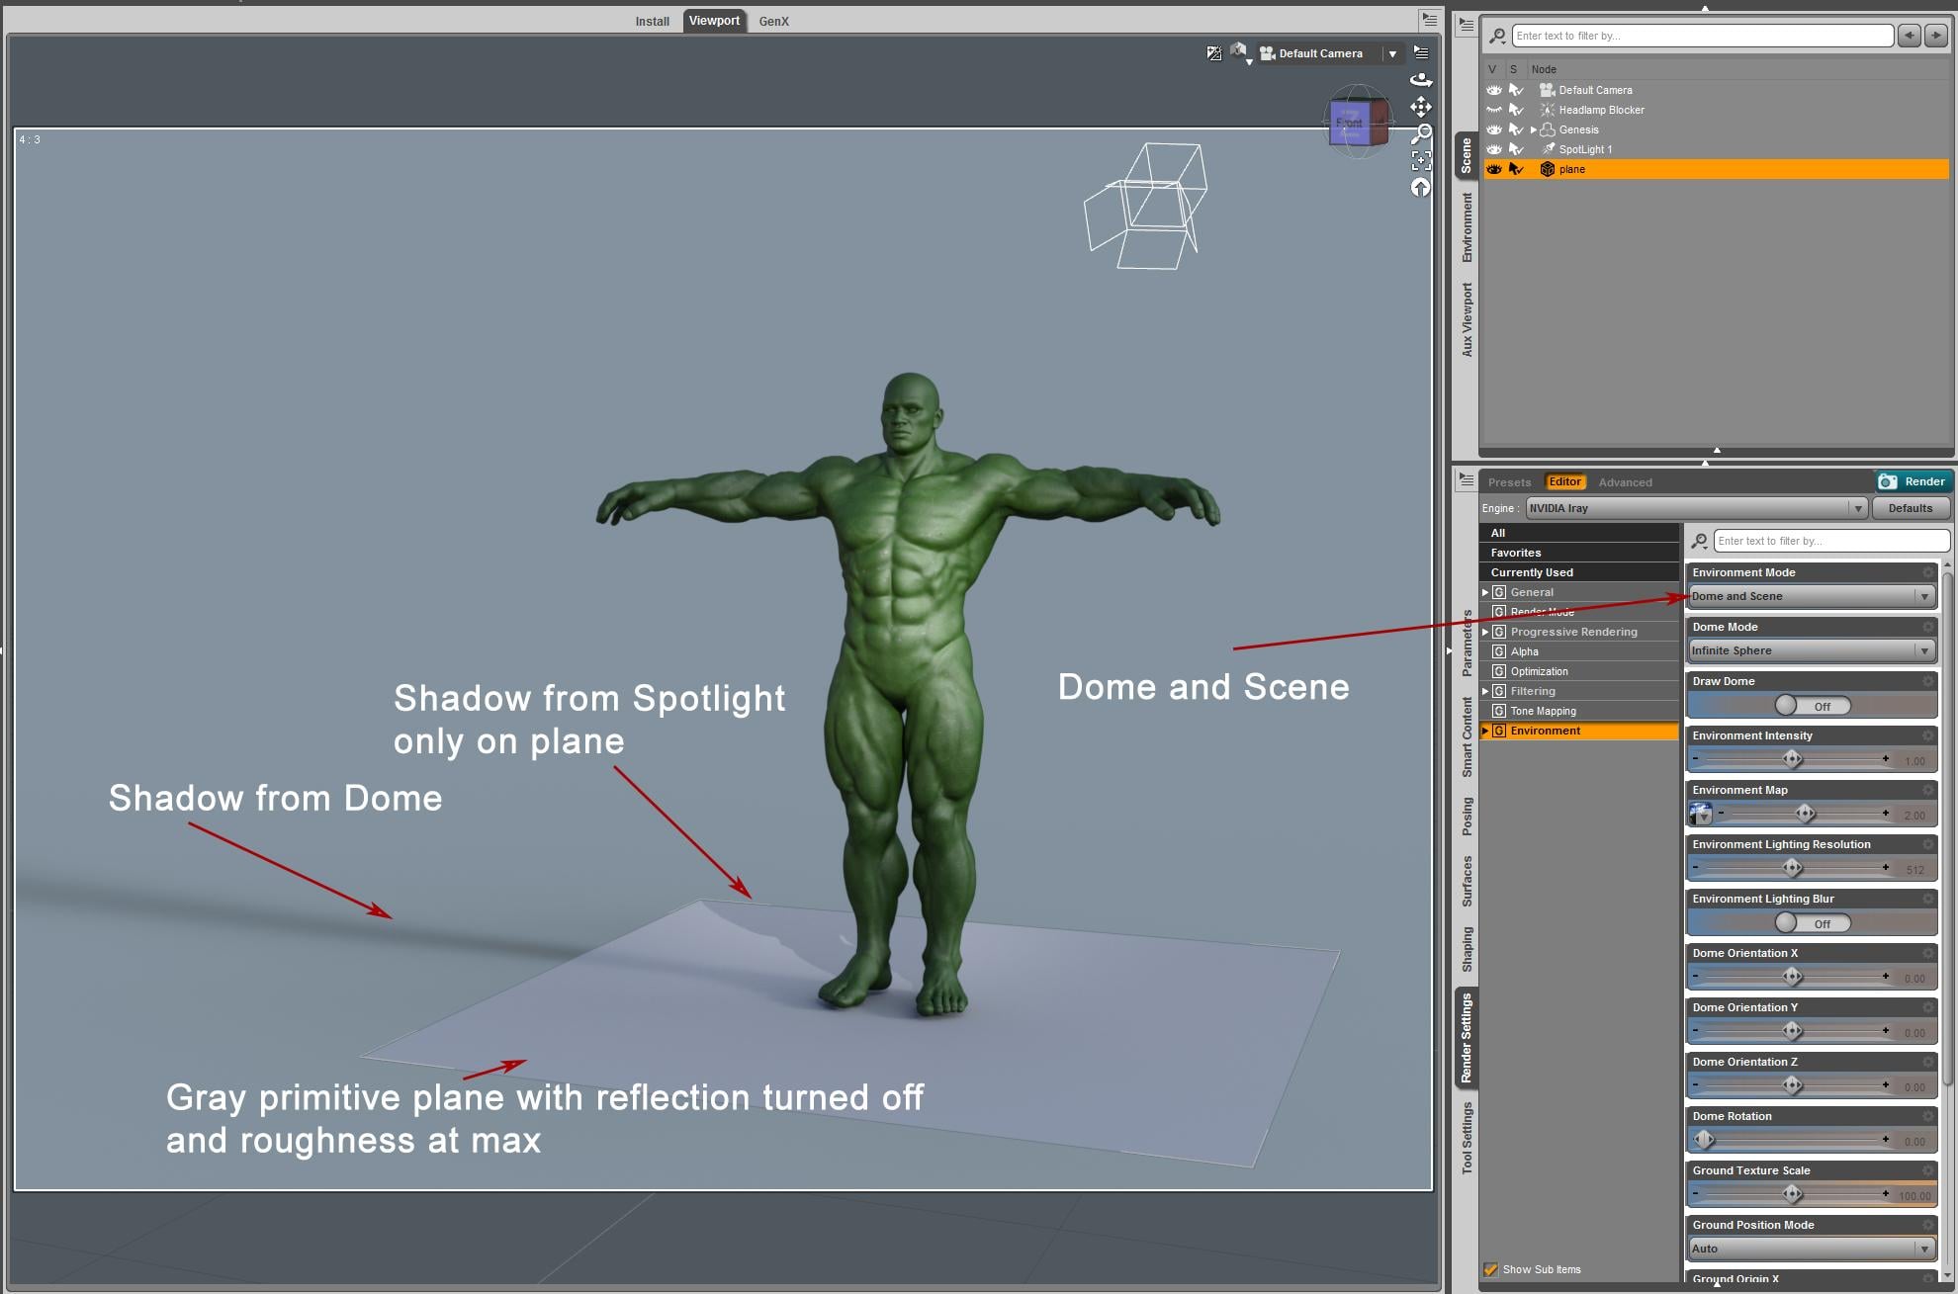This screenshot has height=1294, width=1958.
Task: Click the render settings filter text field
Action: pos(1830,541)
